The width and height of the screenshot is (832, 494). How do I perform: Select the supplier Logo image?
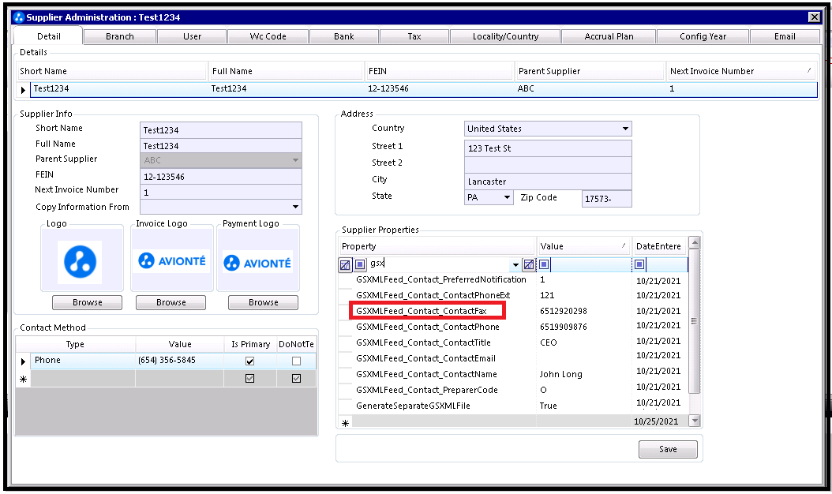(x=81, y=262)
